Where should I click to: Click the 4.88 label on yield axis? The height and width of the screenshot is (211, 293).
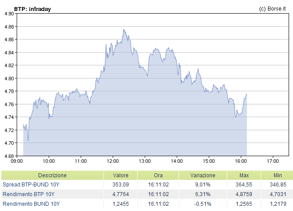pos(8,27)
